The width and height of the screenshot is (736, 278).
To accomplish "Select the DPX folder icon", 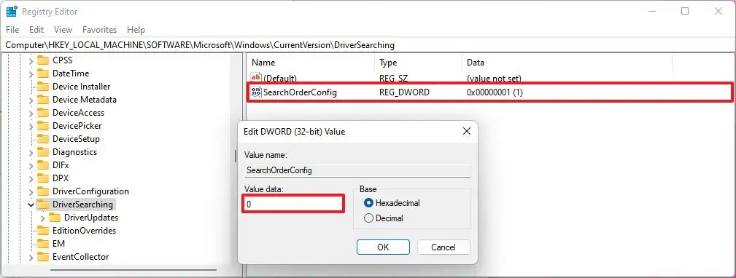I will (x=43, y=178).
